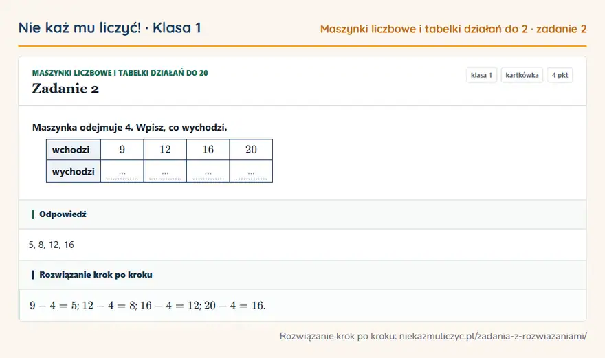Open the niekazmuliczyc.pl/zadania-z-rozwiazaniami/ link
Viewport: 605px width, 358px height.
click(x=493, y=336)
